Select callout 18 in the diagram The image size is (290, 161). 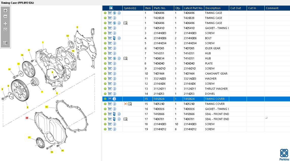(x=63, y=150)
